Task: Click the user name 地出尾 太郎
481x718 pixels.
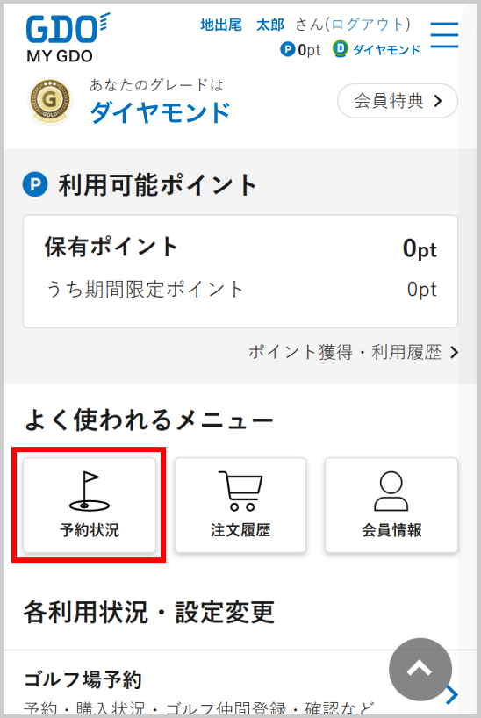Action: coord(242,25)
